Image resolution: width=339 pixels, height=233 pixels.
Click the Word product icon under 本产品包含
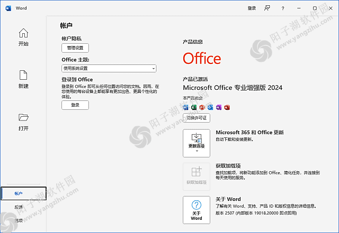(x=185, y=107)
